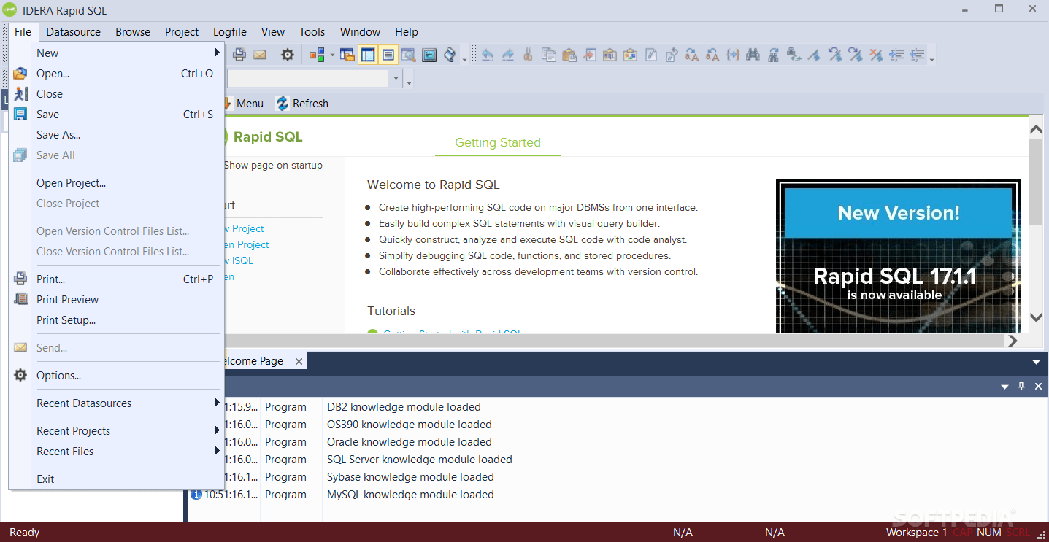Click the Refresh icon on welcome toolbar
1049x542 pixels.
pyautogui.click(x=283, y=104)
